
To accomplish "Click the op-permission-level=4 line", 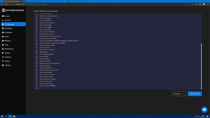I will pos(47,34).
